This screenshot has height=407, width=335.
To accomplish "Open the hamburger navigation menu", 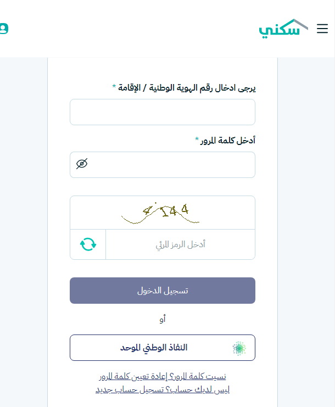I will click(322, 29).
